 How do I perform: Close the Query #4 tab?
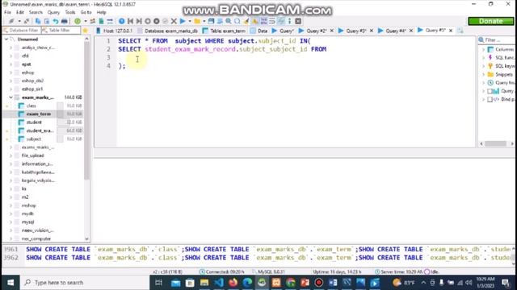411,31
